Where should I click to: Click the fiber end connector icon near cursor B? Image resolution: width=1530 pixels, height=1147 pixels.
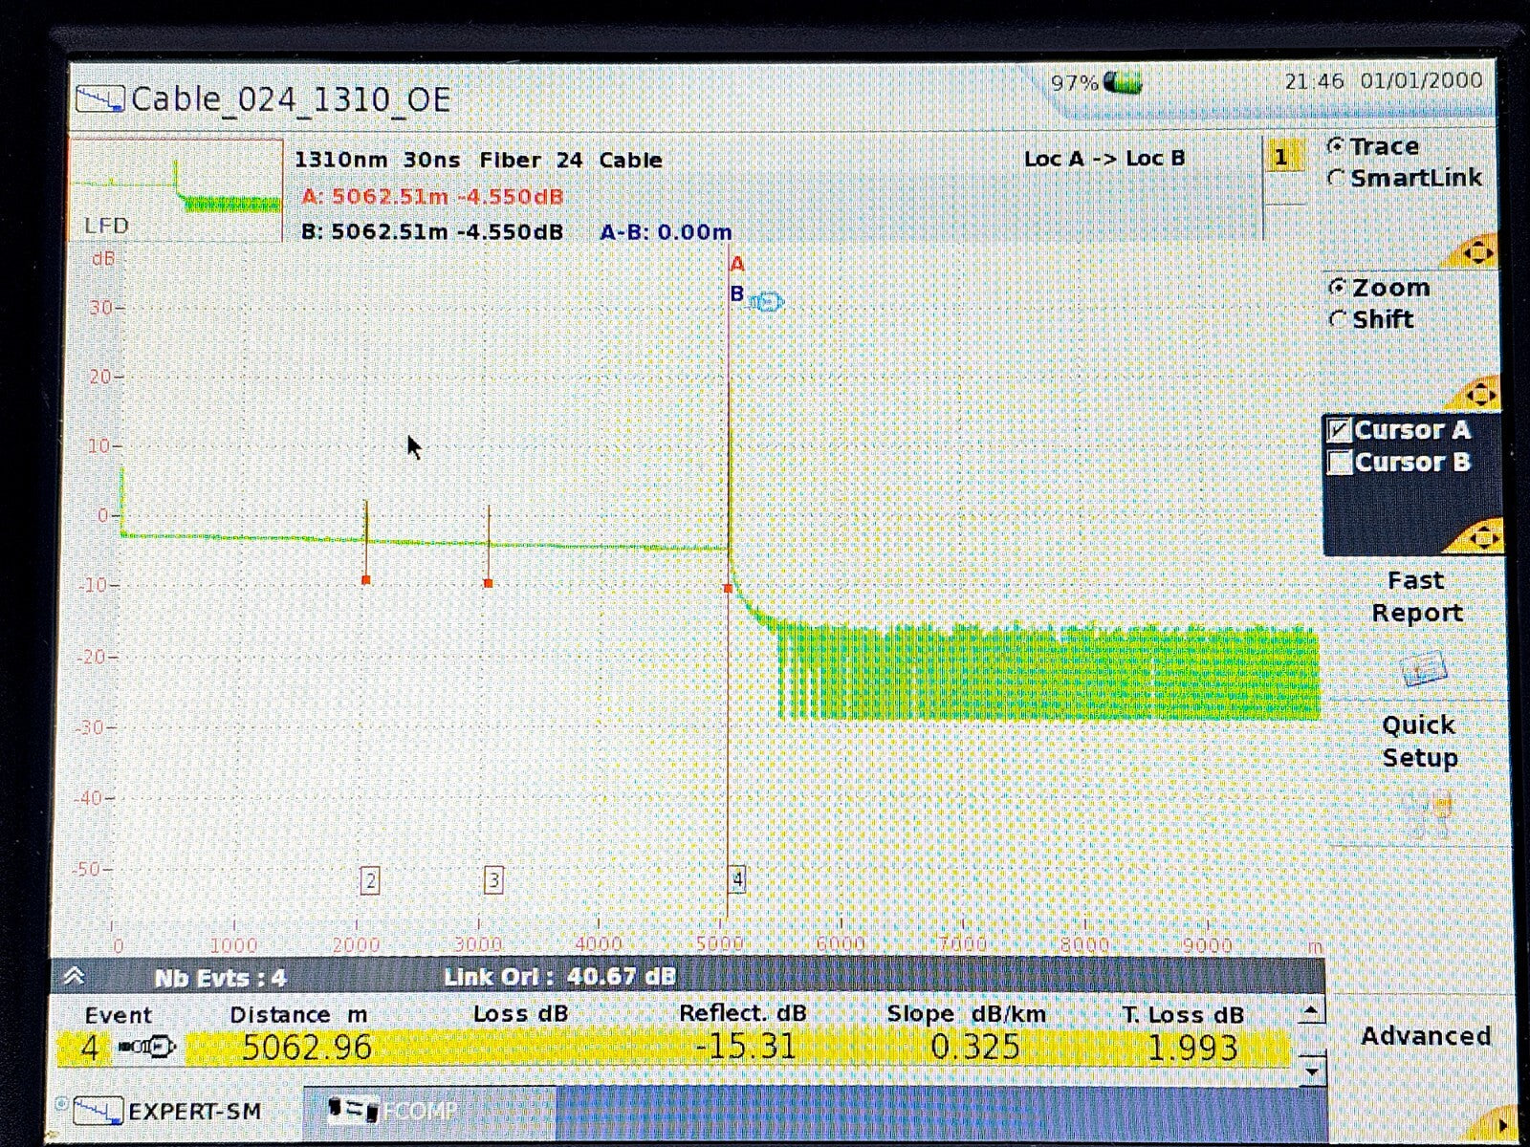(766, 303)
